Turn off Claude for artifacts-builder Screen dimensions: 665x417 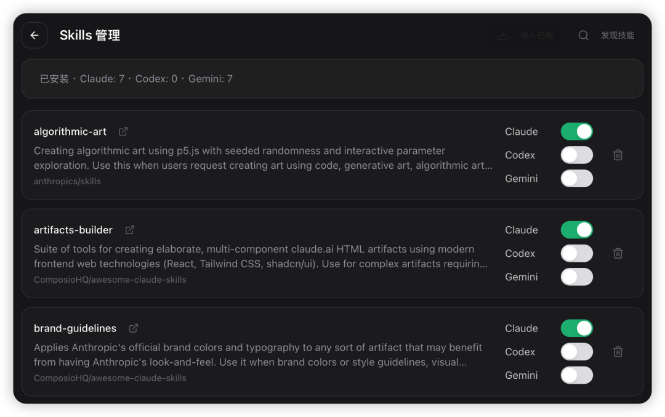click(576, 230)
